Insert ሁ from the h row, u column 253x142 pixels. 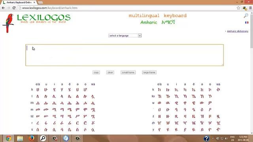[x=46, y=90]
